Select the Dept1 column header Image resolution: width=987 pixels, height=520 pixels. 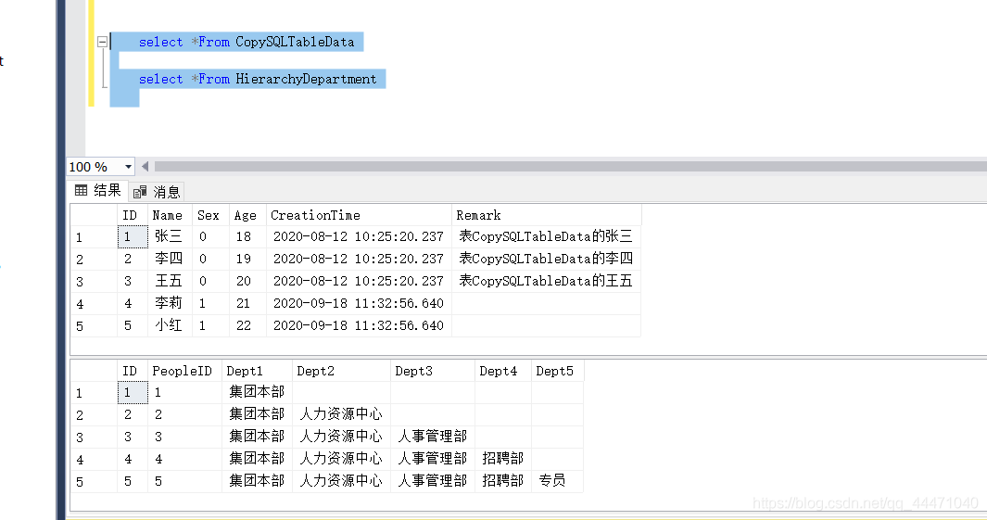(x=257, y=372)
